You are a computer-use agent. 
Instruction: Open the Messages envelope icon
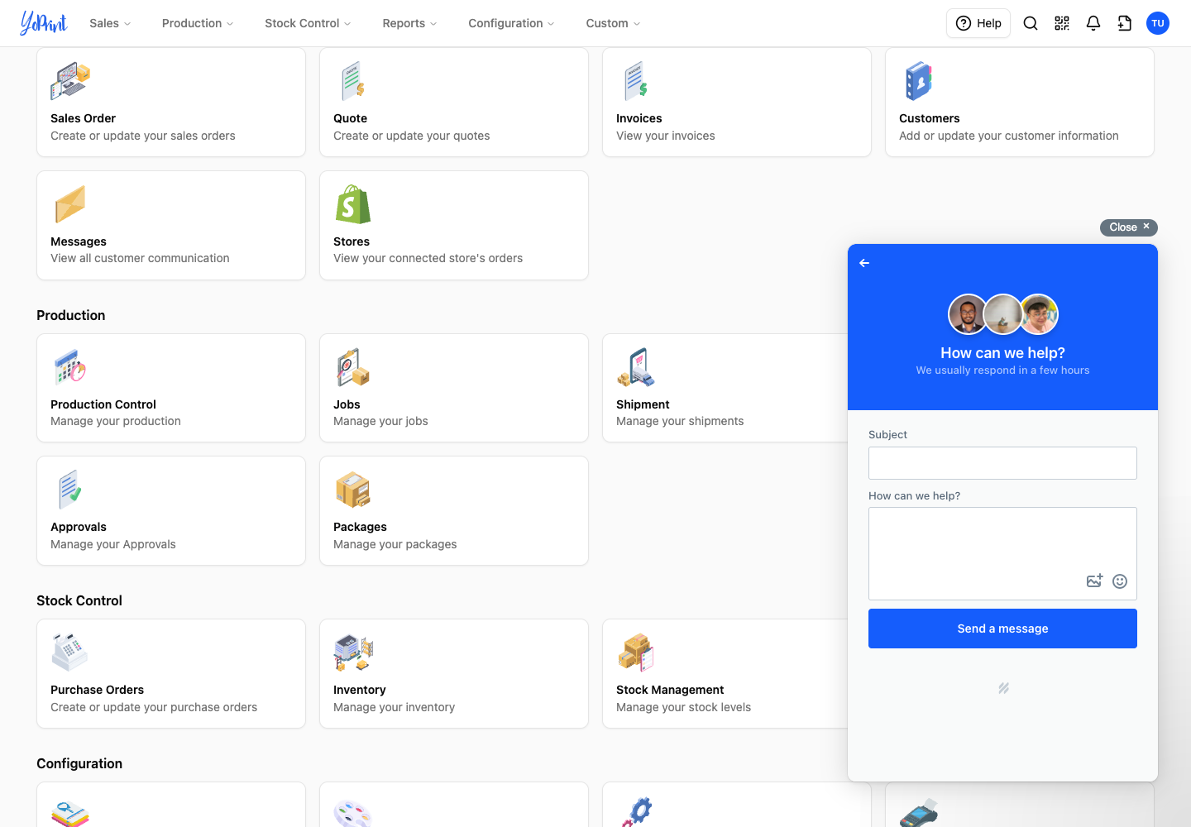click(70, 204)
